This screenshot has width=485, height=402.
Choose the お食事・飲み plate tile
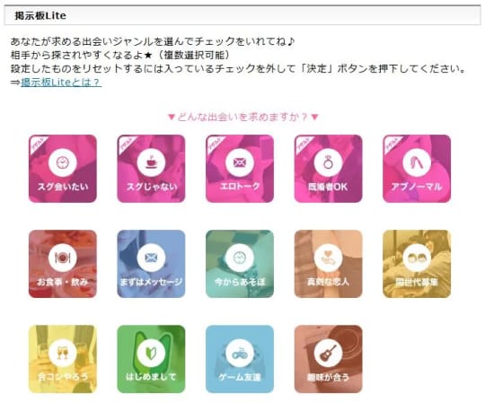(63, 264)
